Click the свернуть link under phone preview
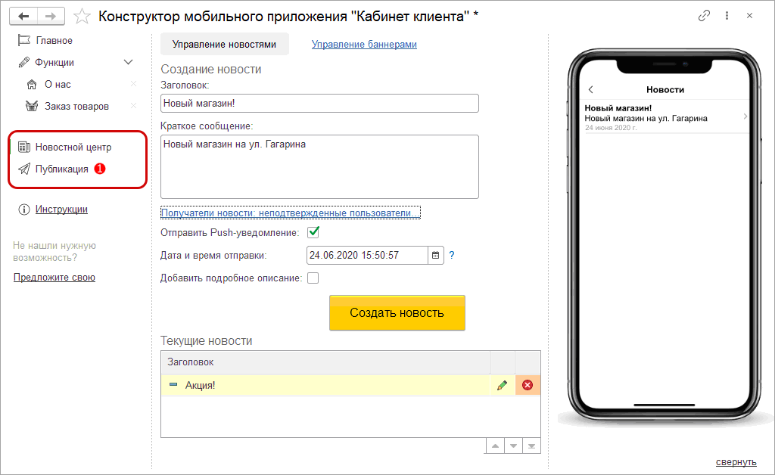Viewport: 775px width, 475px height. (x=736, y=462)
